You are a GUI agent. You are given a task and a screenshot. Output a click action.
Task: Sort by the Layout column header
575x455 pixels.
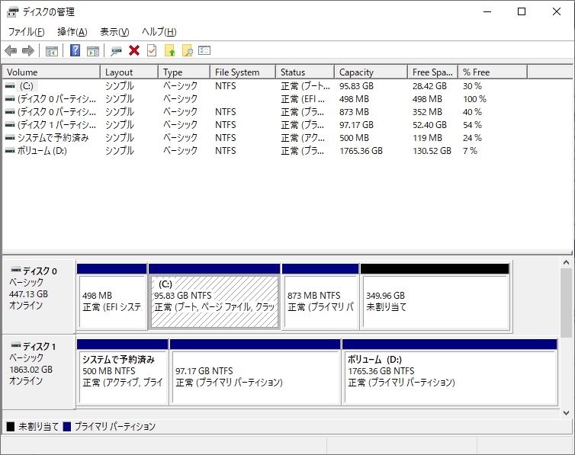pos(129,72)
